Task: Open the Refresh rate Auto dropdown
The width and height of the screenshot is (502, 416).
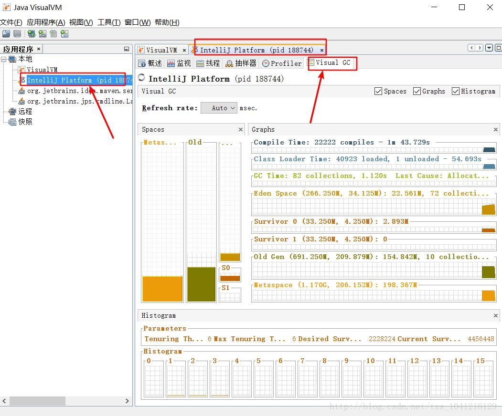Action: [x=219, y=108]
